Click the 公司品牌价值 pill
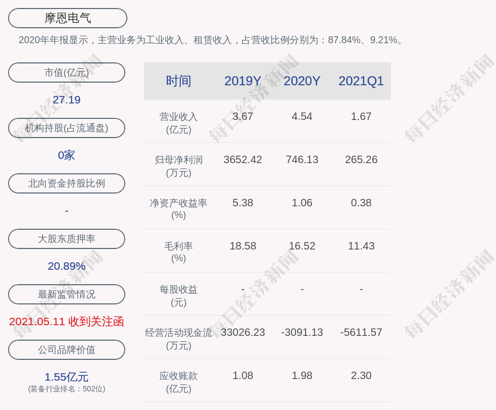Viewport: 496px width, 410px height. pyautogui.click(x=67, y=350)
